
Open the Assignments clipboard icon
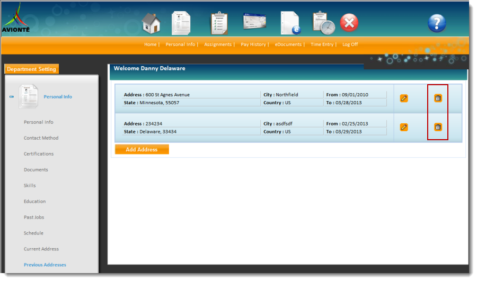pyautogui.click(x=218, y=23)
